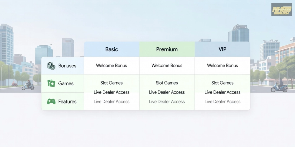
Task: Select the VIP plan column header
Action: coord(222,49)
